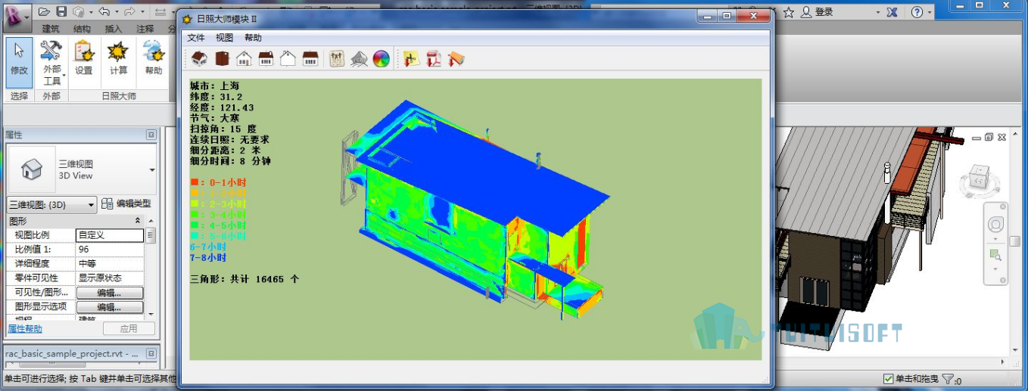Image resolution: width=1028 pixels, height=391 pixels.
Task: Click the 应用 apply button
Action: click(129, 329)
